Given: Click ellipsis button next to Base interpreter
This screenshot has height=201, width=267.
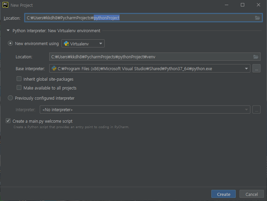Looking at the screenshot, I should coord(256,68).
